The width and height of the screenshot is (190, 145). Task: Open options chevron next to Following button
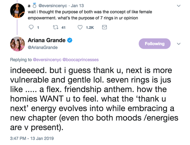[179, 44]
